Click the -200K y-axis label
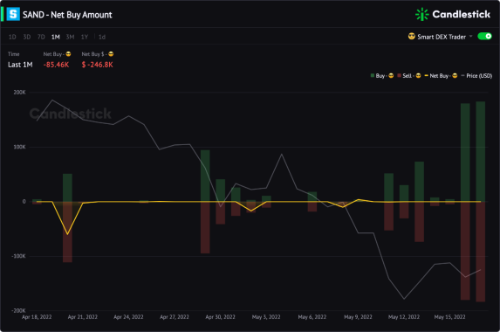Image resolution: width=500 pixels, height=332 pixels. point(18,310)
